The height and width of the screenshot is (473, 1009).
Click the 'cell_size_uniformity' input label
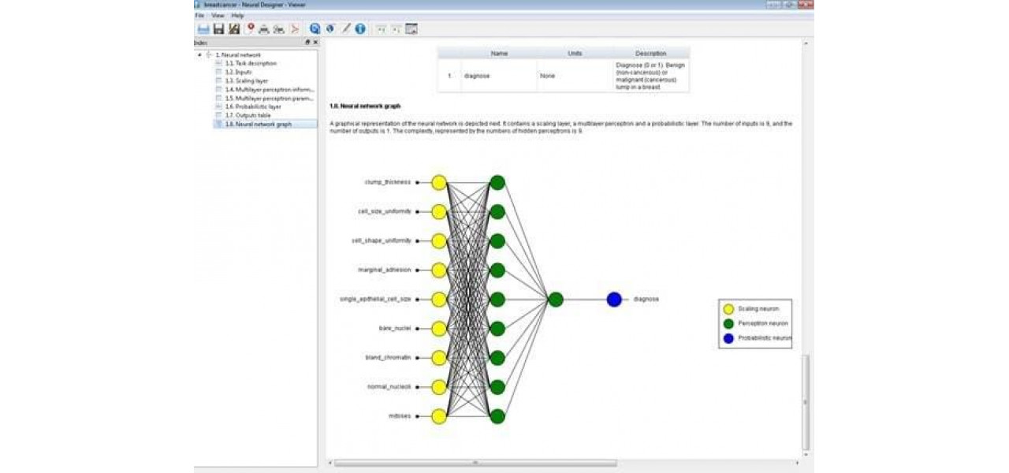pyautogui.click(x=385, y=211)
